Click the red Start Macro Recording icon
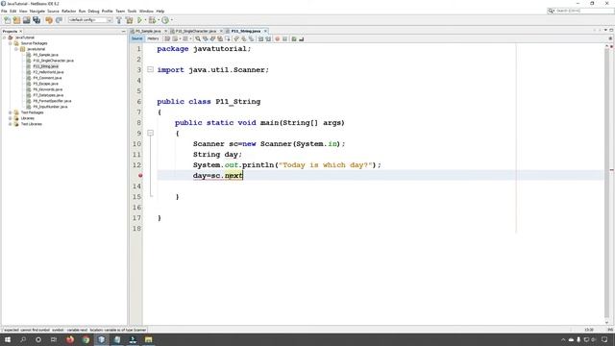 tap(278, 38)
